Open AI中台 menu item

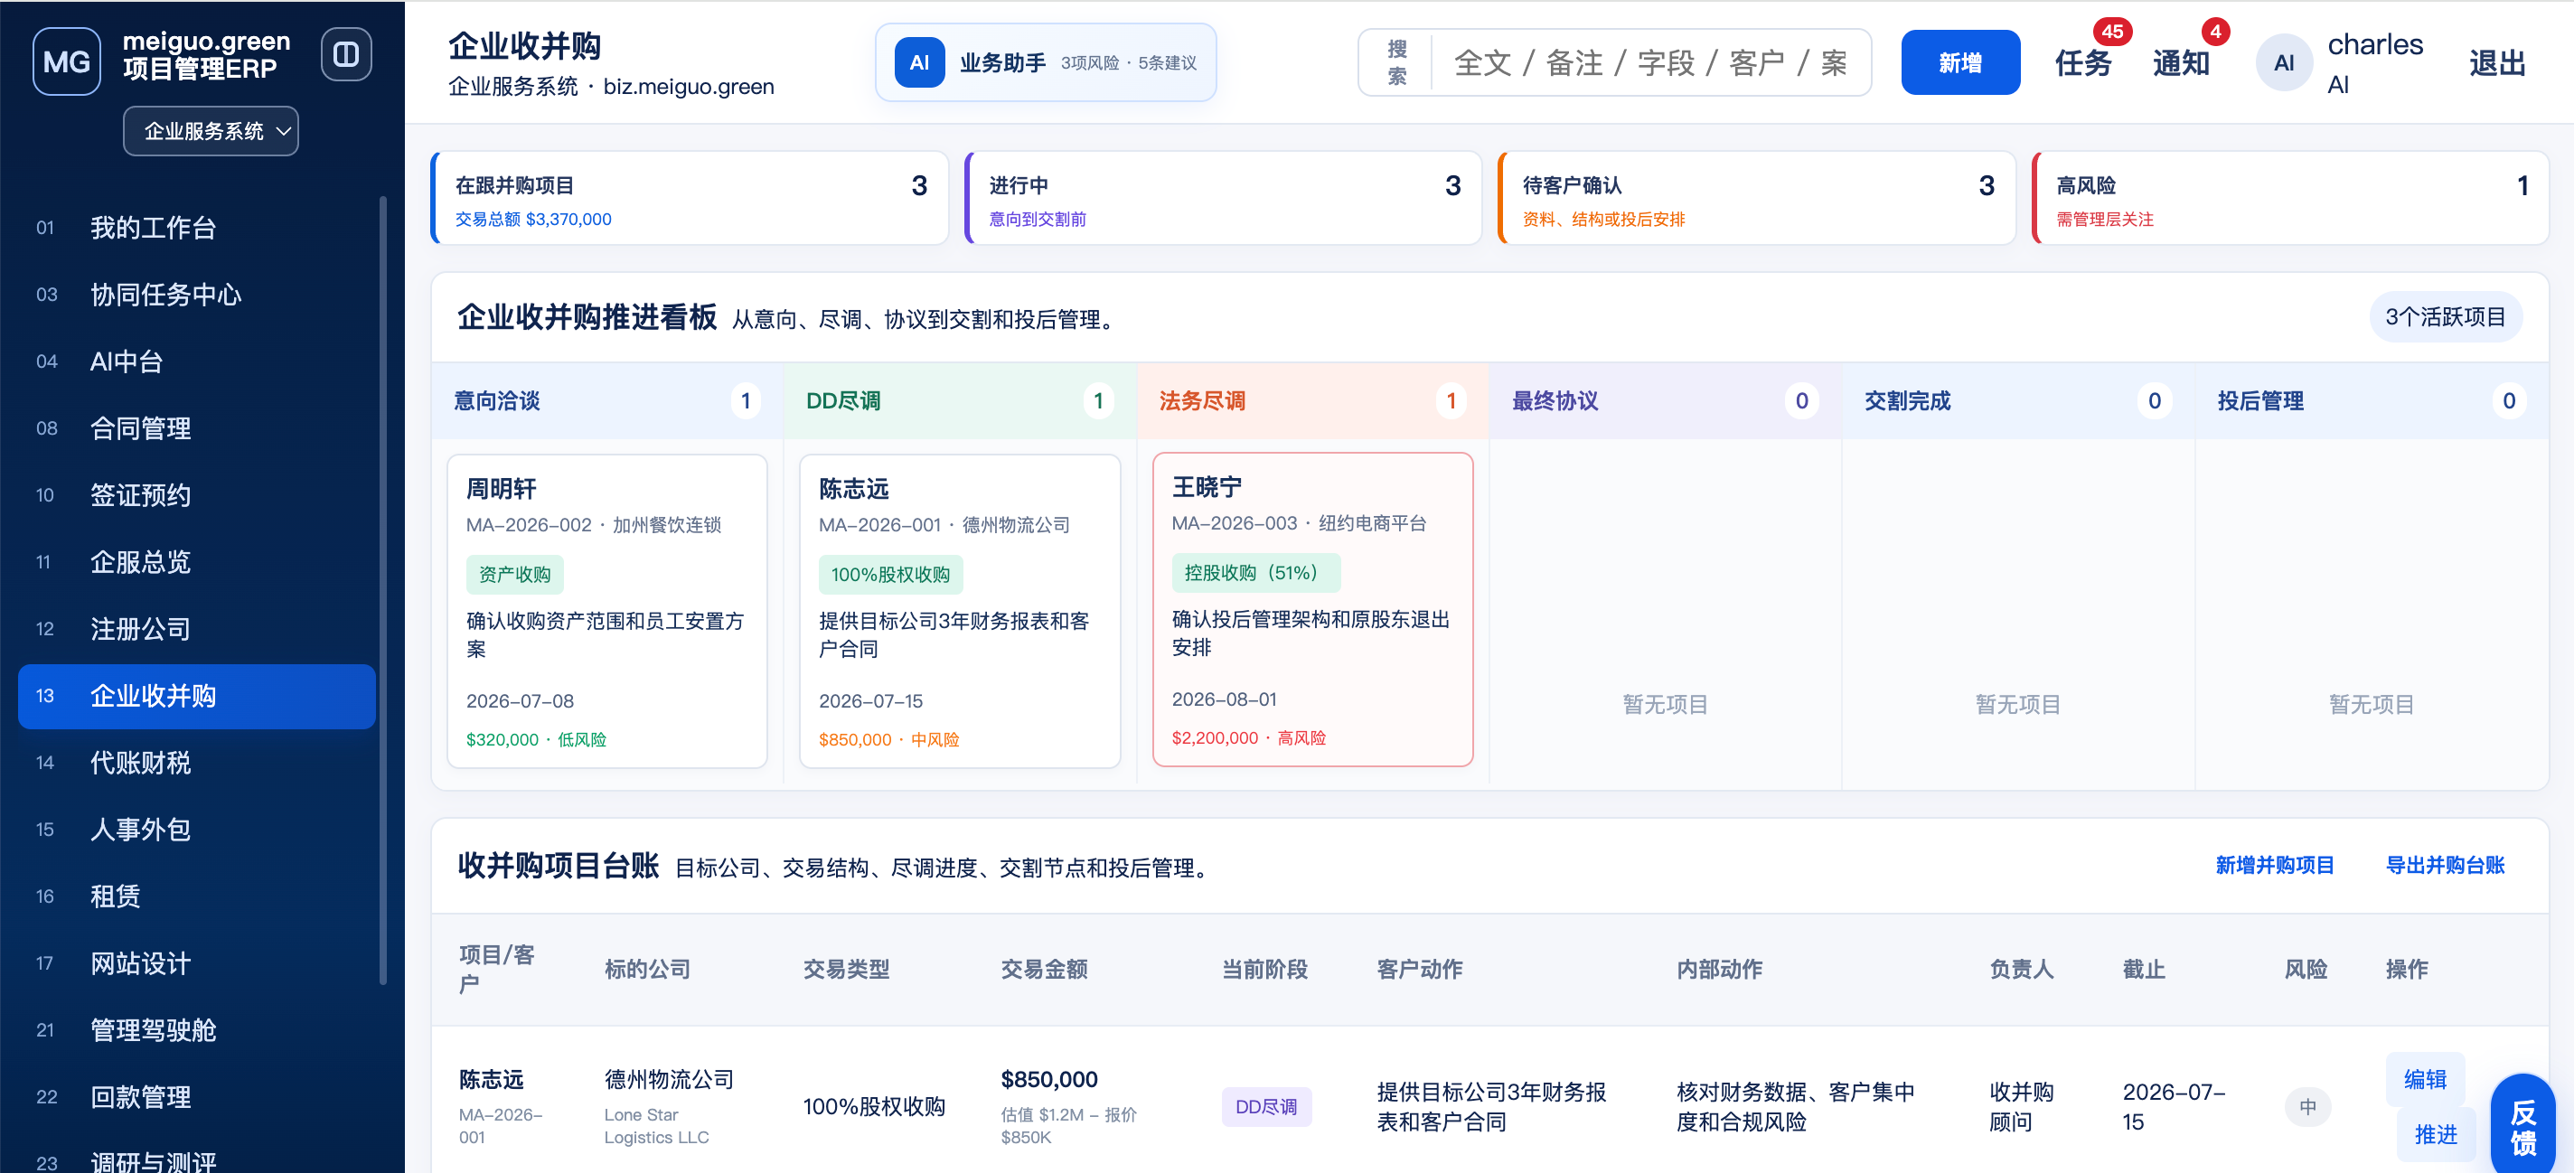click(197, 361)
